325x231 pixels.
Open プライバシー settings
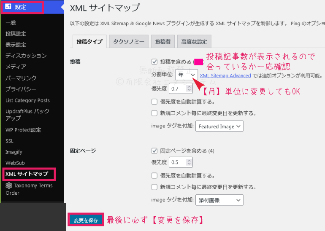click(21, 89)
